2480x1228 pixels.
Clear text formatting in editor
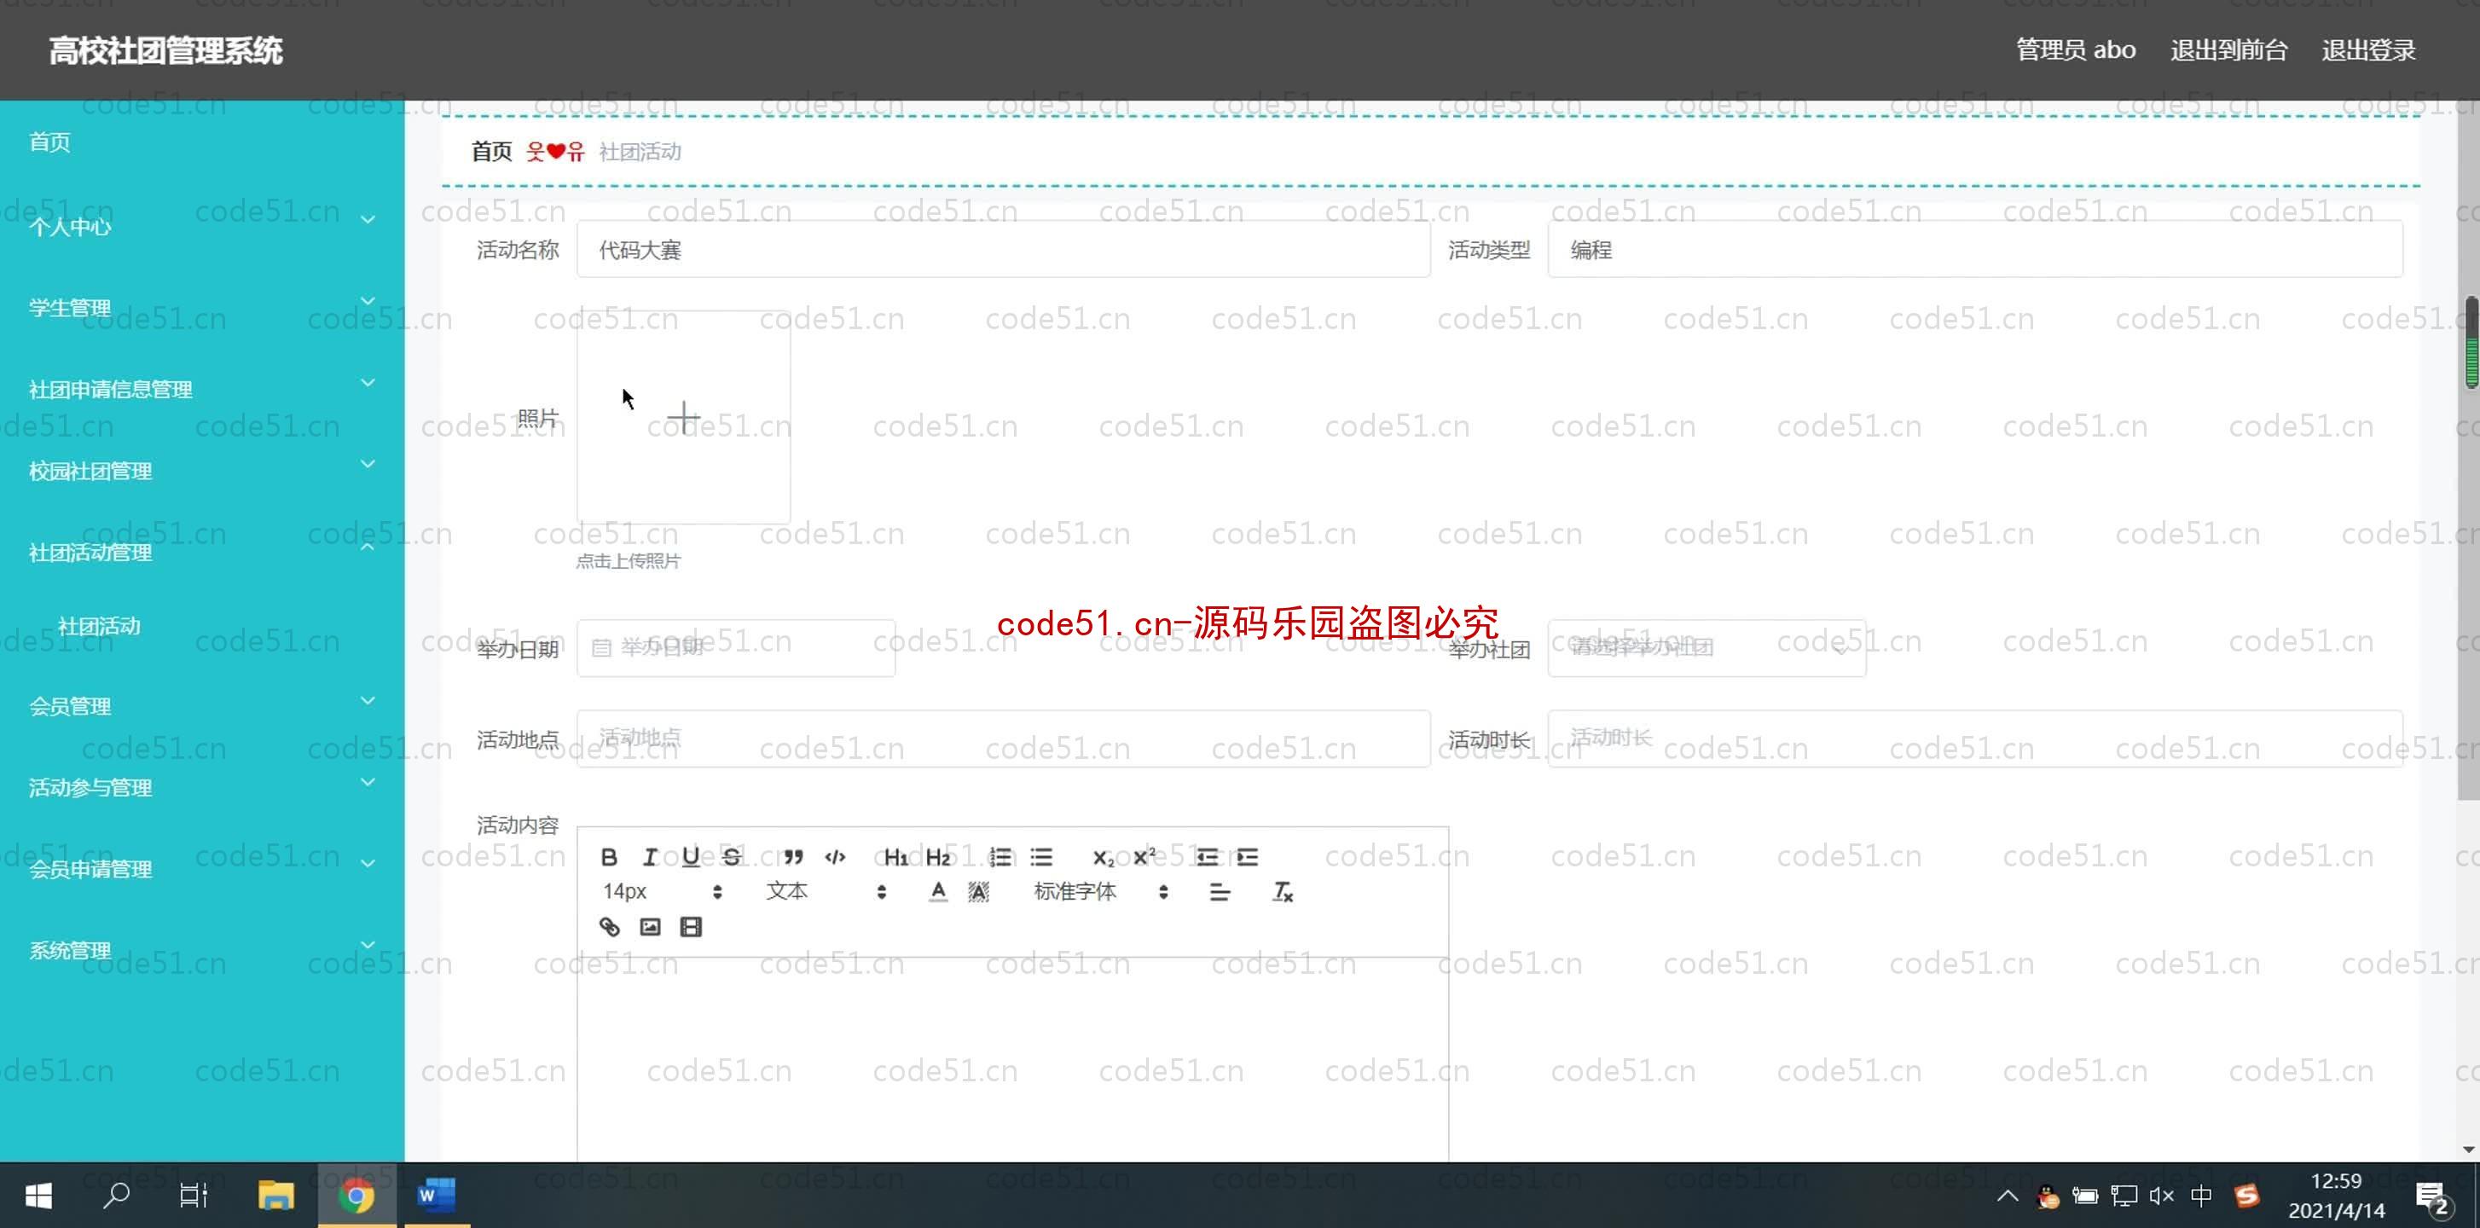point(1283,892)
